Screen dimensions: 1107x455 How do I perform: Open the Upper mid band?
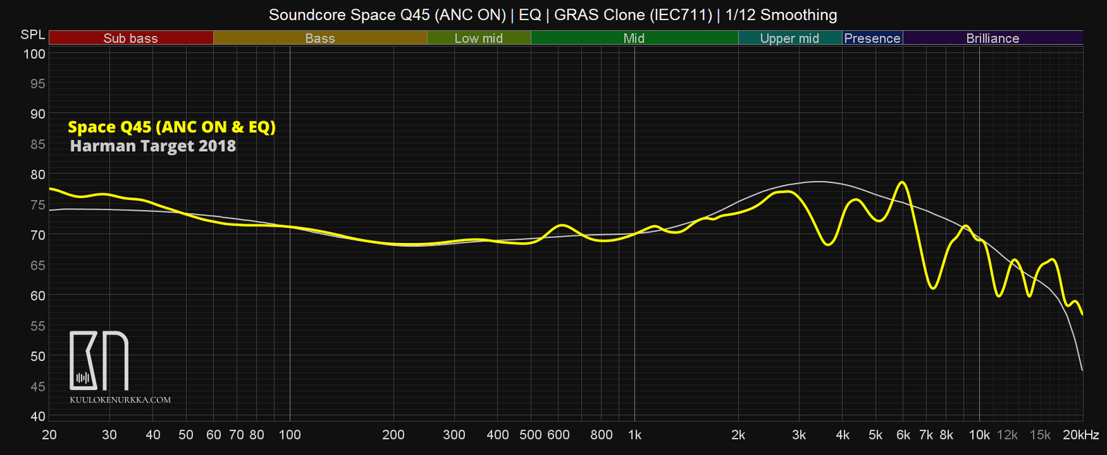[789, 39]
